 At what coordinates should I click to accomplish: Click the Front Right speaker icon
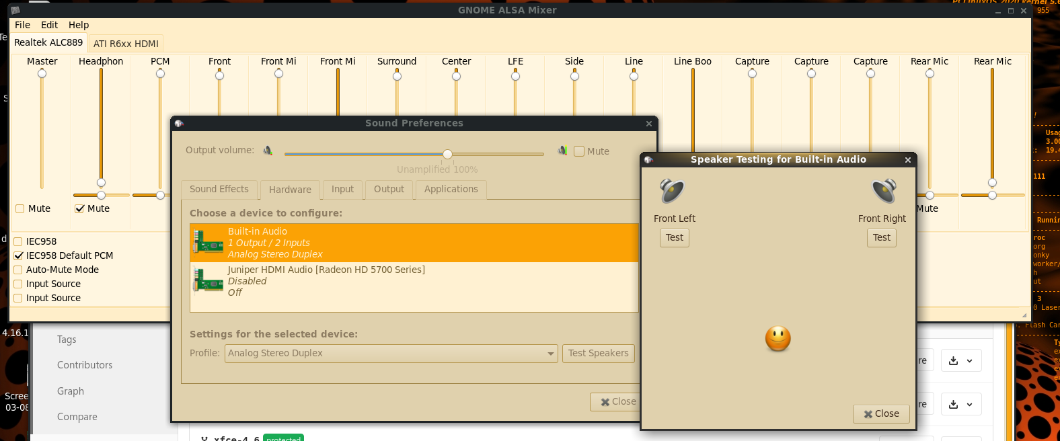(884, 191)
